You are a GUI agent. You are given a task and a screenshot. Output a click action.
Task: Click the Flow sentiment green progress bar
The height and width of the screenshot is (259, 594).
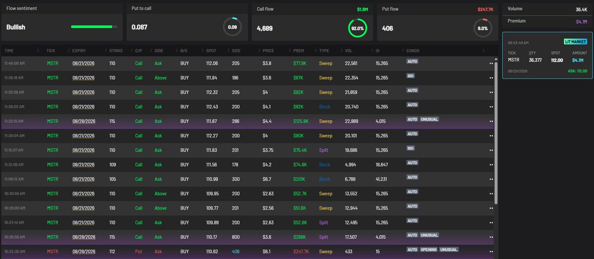[94, 27]
